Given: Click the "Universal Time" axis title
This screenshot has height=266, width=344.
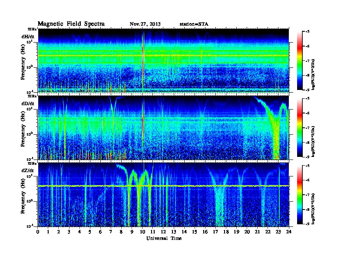Looking at the screenshot, I should [164, 238].
